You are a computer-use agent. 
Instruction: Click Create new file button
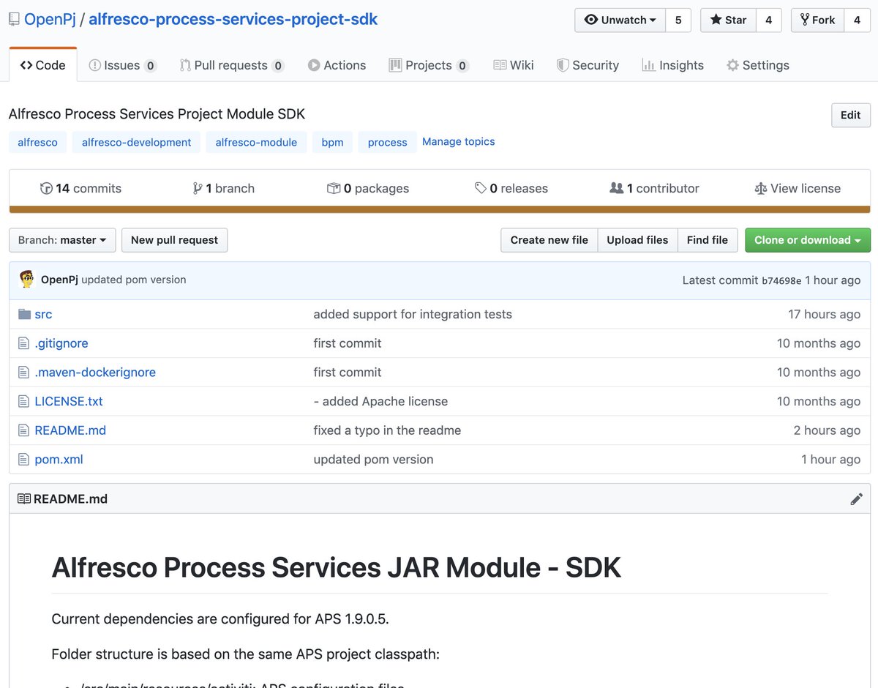(549, 240)
